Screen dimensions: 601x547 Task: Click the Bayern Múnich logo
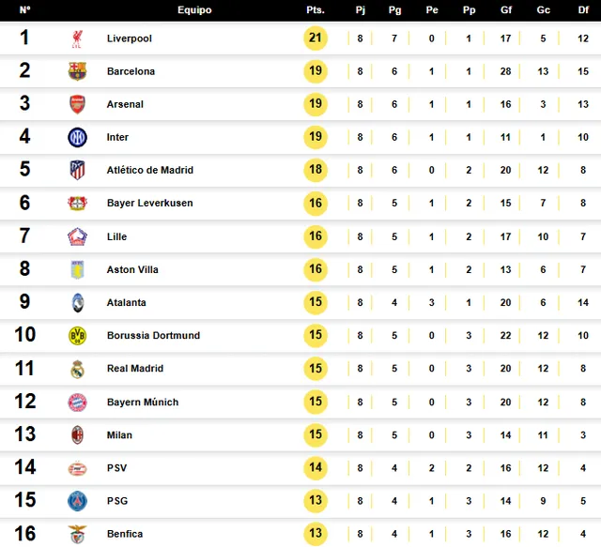tap(77, 403)
